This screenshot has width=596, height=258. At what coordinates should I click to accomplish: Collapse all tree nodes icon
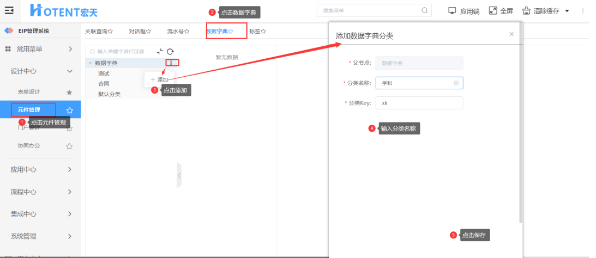[x=160, y=52]
